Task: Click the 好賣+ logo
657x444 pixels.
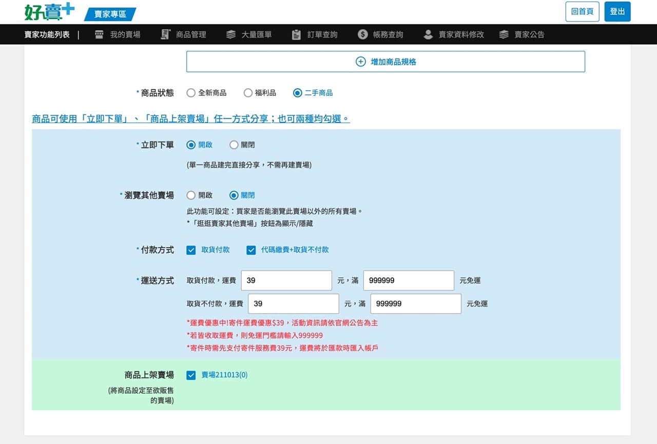Action: click(49, 11)
